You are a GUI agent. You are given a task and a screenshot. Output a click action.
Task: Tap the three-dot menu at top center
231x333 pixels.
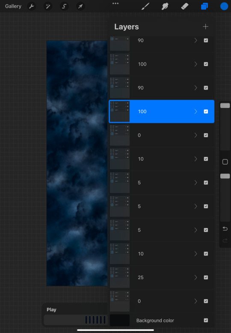click(x=115, y=3)
